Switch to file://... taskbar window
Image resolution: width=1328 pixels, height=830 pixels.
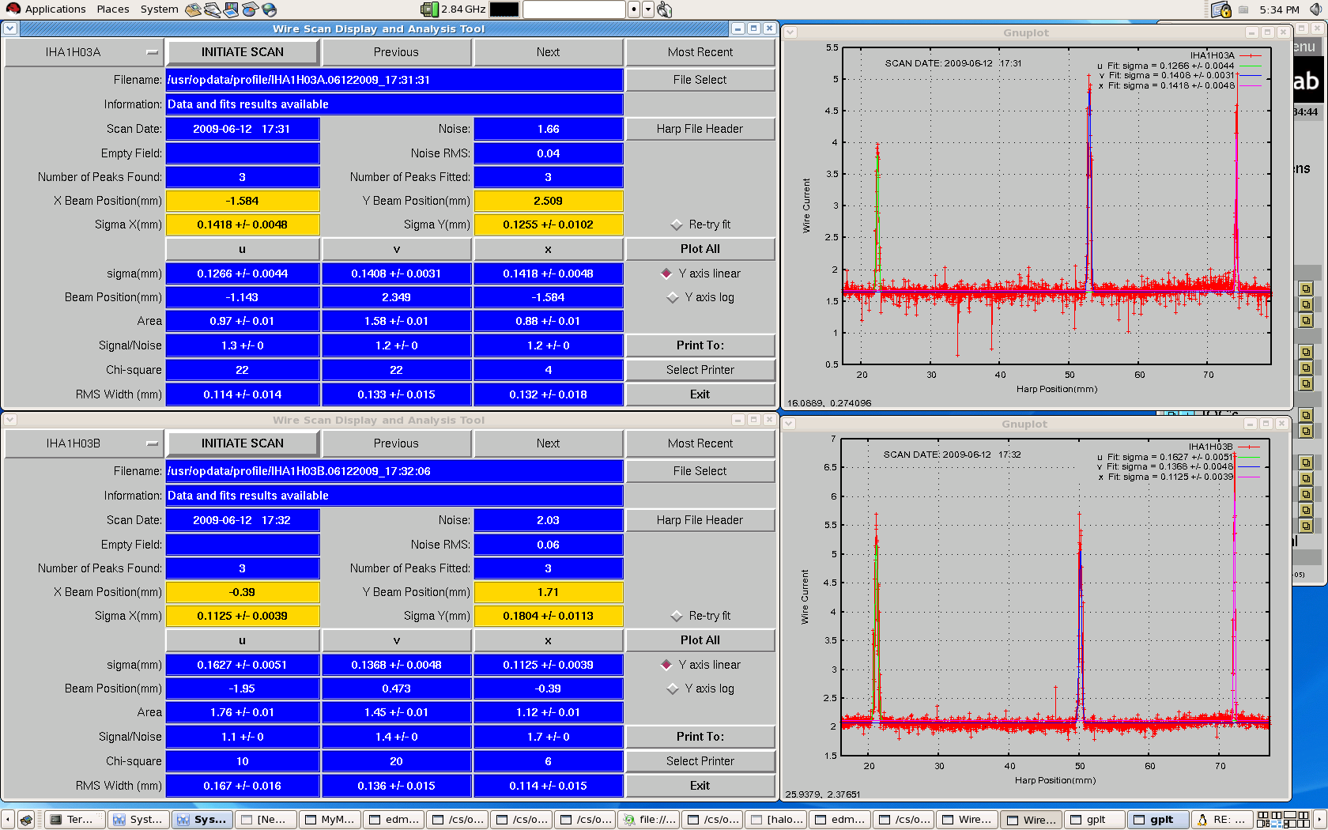tap(649, 820)
